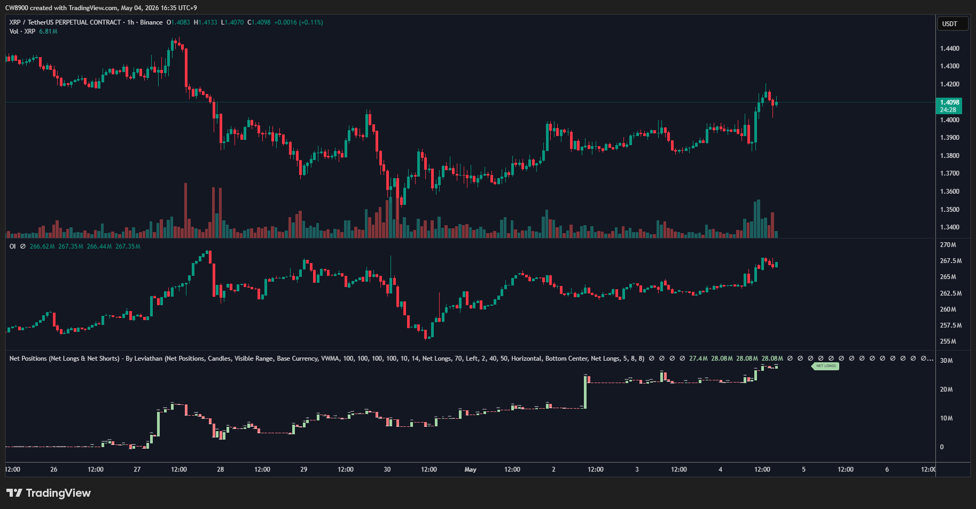This screenshot has width=976, height=509.
Task: Click the current price label 1.4098
Action: coord(949,102)
